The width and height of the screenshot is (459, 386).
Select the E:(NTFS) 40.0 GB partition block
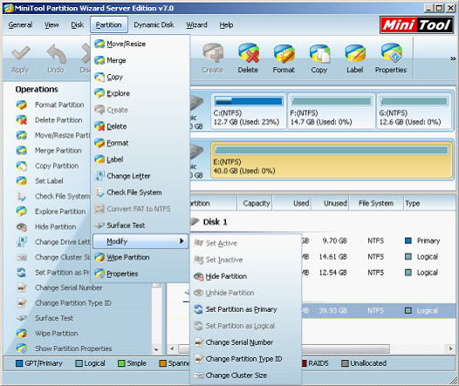(332, 159)
